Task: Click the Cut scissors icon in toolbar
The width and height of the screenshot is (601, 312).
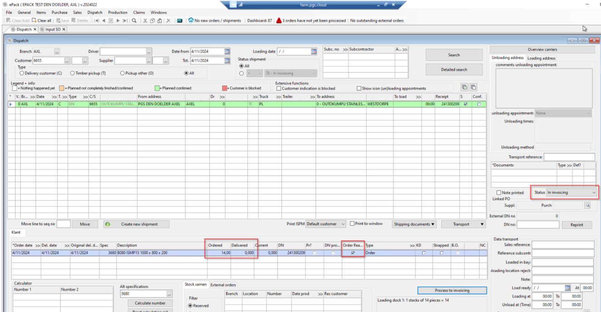Action: click(x=145, y=20)
